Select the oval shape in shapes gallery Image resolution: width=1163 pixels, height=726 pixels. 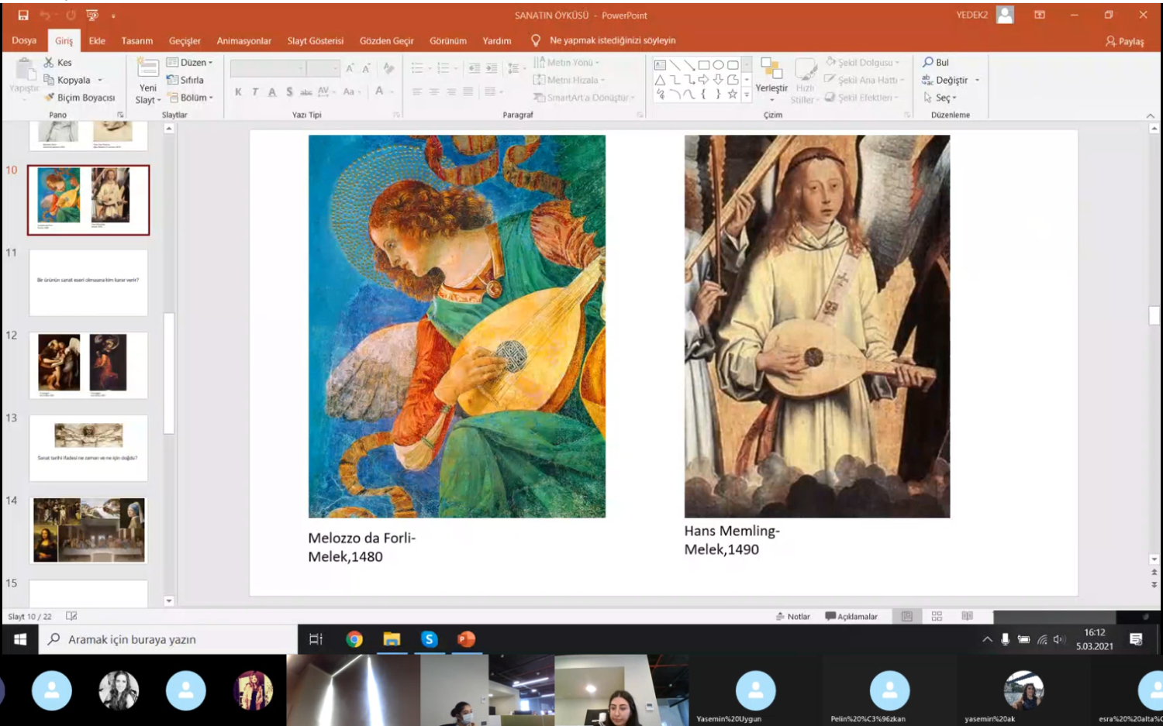pyautogui.click(x=719, y=65)
